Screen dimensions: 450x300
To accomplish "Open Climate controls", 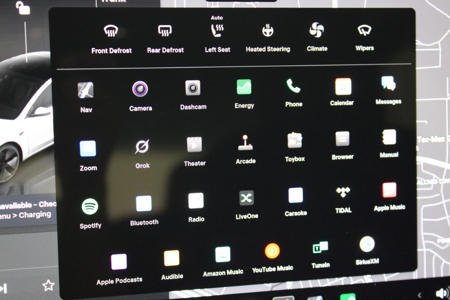I will tap(317, 30).
